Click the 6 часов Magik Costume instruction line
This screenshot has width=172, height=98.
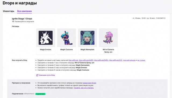[x=63, y=70]
